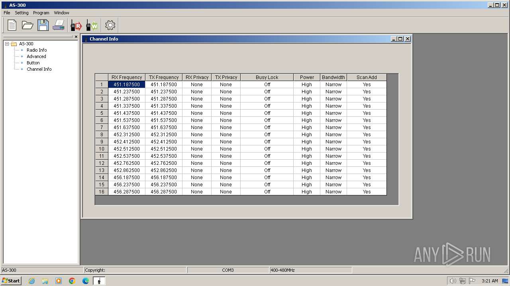
Task: Read from radio toolbar icon
Action: (x=76, y=25)
